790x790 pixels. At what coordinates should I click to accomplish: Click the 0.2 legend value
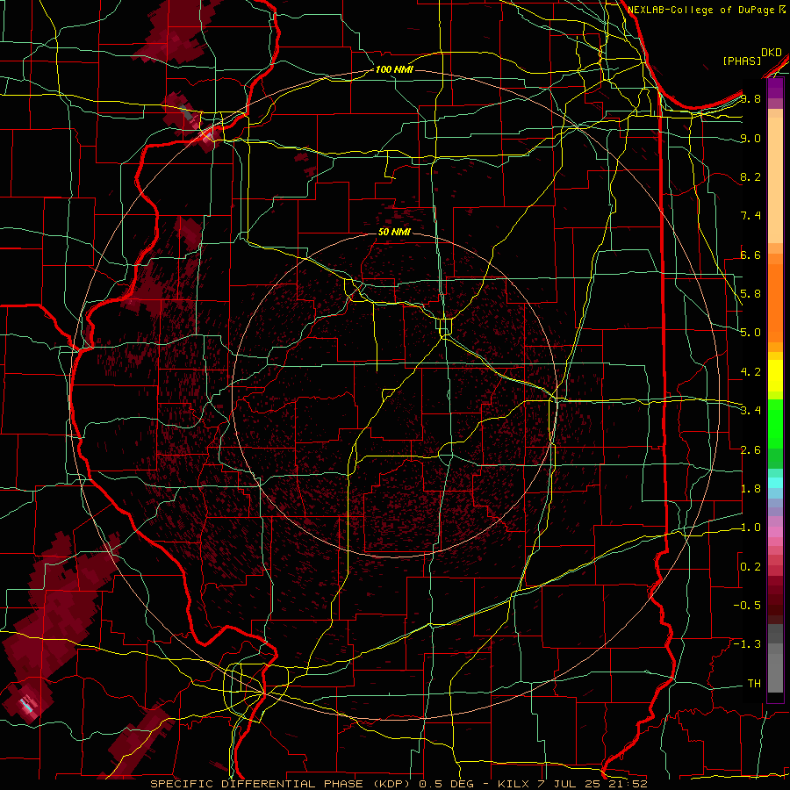750,567
